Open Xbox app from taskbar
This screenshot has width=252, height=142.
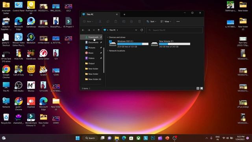tap(138, 138)
